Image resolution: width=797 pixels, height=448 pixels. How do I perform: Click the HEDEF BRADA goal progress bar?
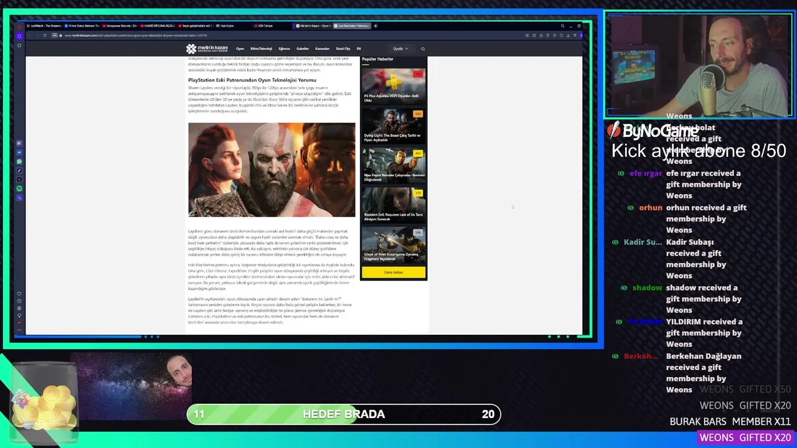344,414
